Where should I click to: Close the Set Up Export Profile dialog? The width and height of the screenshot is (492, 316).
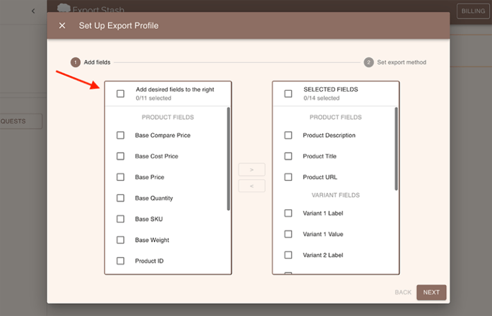tap(62, 26)
